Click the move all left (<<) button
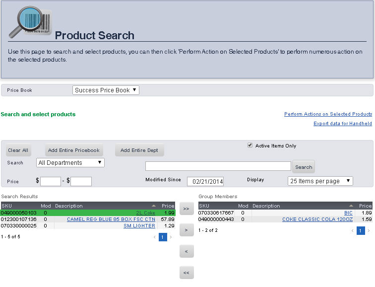 coord(186,273)
